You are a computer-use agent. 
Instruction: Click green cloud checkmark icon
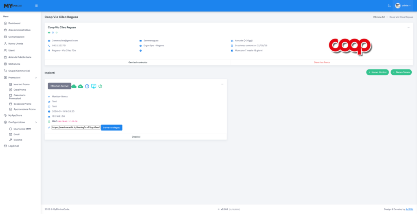coord(80,86)
